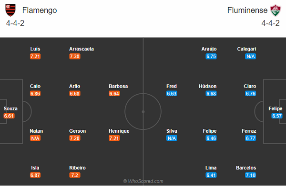Select Arrascaeta's 7.38 rating badge
The image size is (286, 186).
[x=75, y=57]
